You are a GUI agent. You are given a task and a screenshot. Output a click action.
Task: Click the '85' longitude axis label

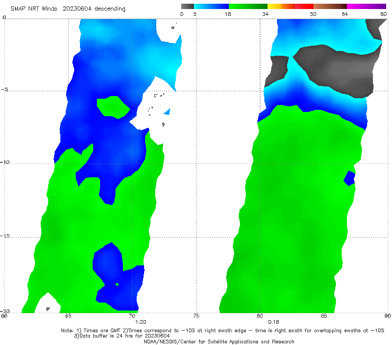point(324,316)
